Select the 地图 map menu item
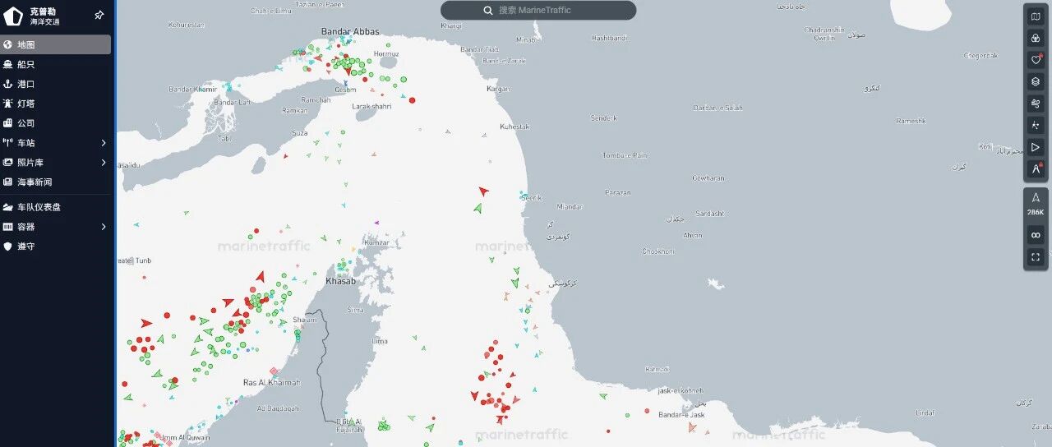 coord(55,44)
